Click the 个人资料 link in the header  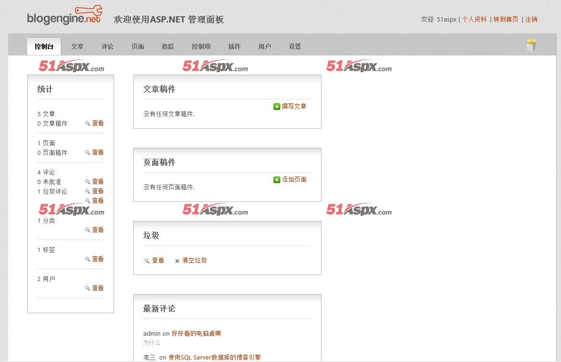(474, 20)
